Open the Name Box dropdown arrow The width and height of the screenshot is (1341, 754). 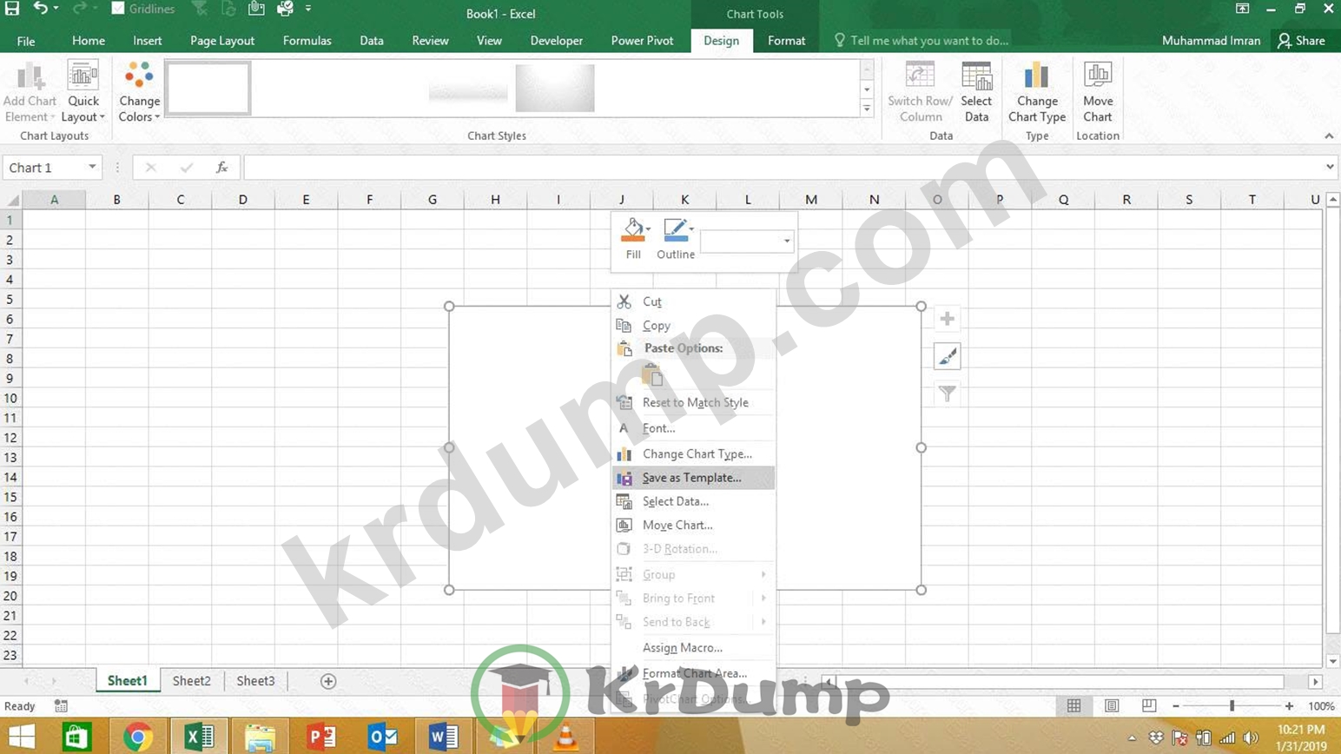[92, 167]
